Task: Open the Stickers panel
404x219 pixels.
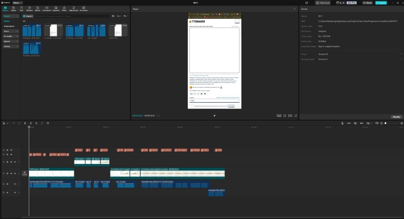Action: point(30,8)
